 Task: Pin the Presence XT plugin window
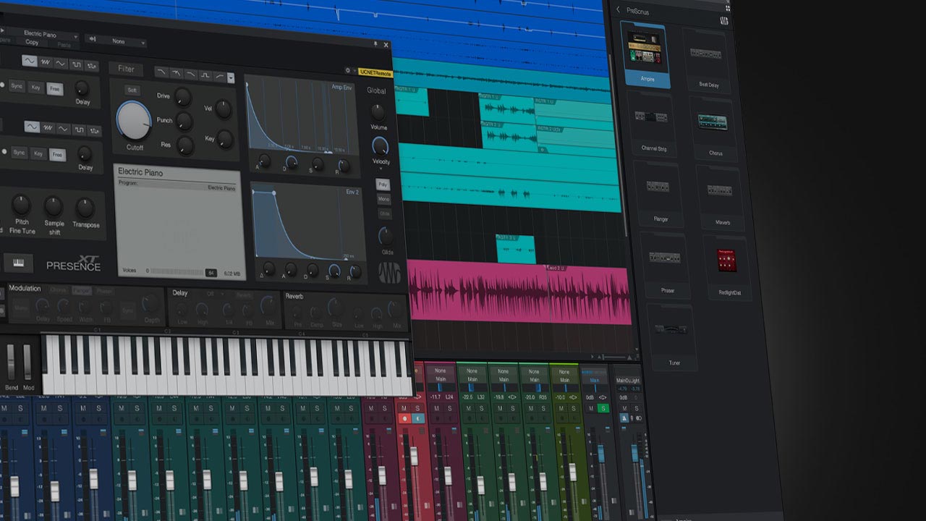pyautogui.click(x=375, y=44)
